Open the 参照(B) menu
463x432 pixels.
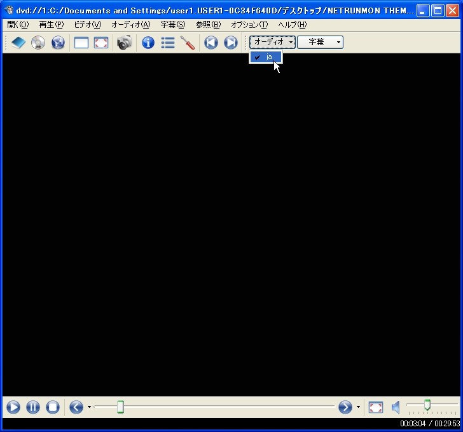pos(208,25)
